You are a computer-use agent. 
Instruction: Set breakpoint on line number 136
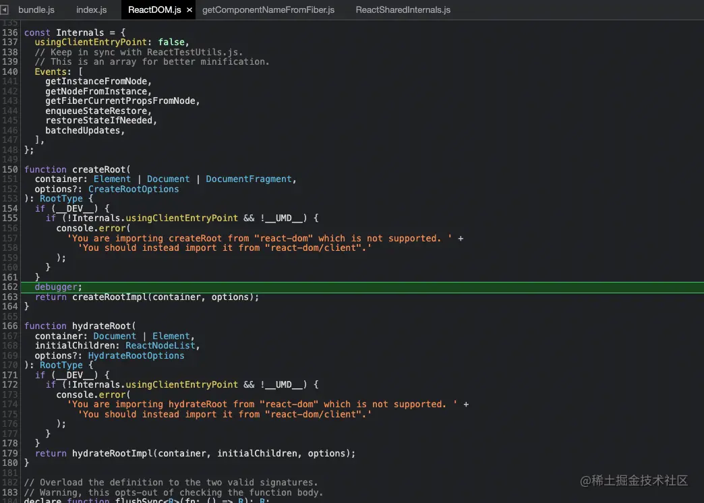click(x=10, y=33)
